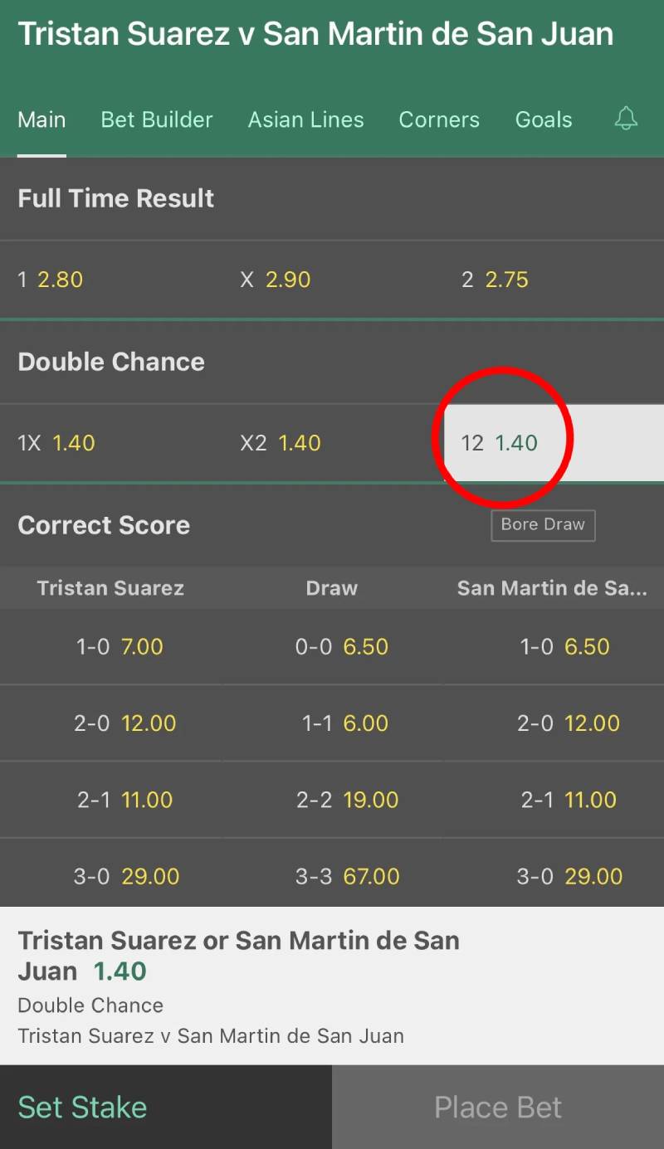Select home win odds of 2.80

coord(110,280)
